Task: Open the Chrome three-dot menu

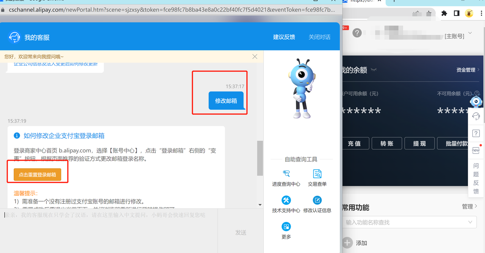Action: pos(480,13)
